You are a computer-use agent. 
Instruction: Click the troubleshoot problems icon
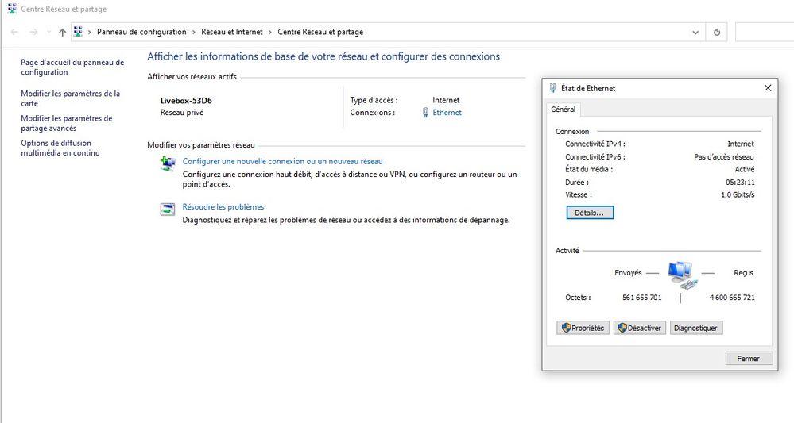(x=168, y=210)
